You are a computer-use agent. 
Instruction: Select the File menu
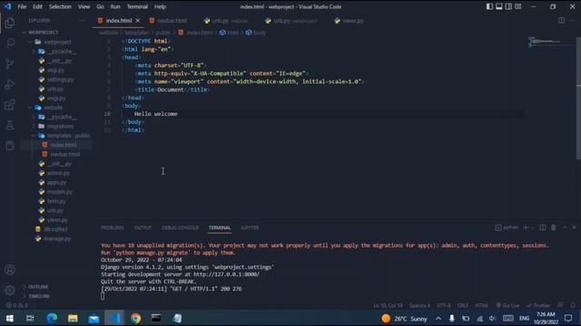tap(22, 6)
